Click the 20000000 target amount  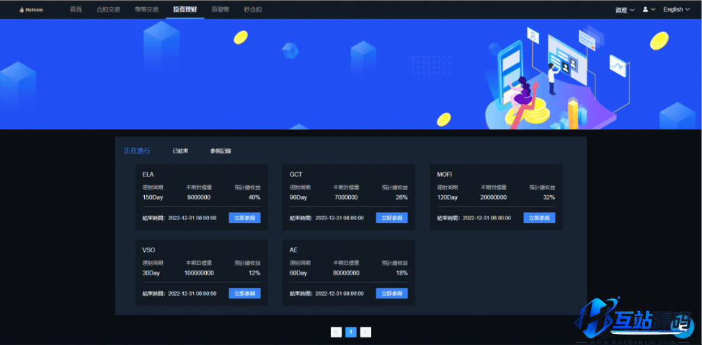click(x=493, y=197)
